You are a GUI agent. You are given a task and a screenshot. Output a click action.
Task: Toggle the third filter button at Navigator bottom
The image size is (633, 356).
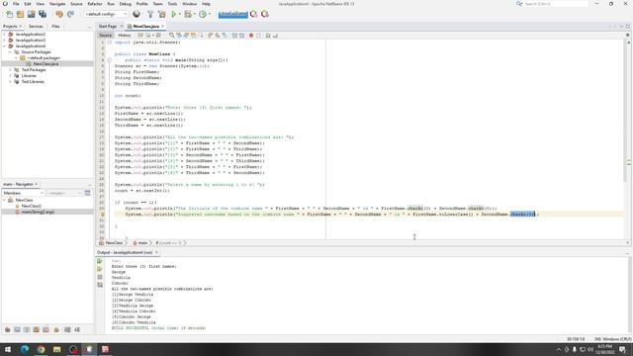(27, 329)
